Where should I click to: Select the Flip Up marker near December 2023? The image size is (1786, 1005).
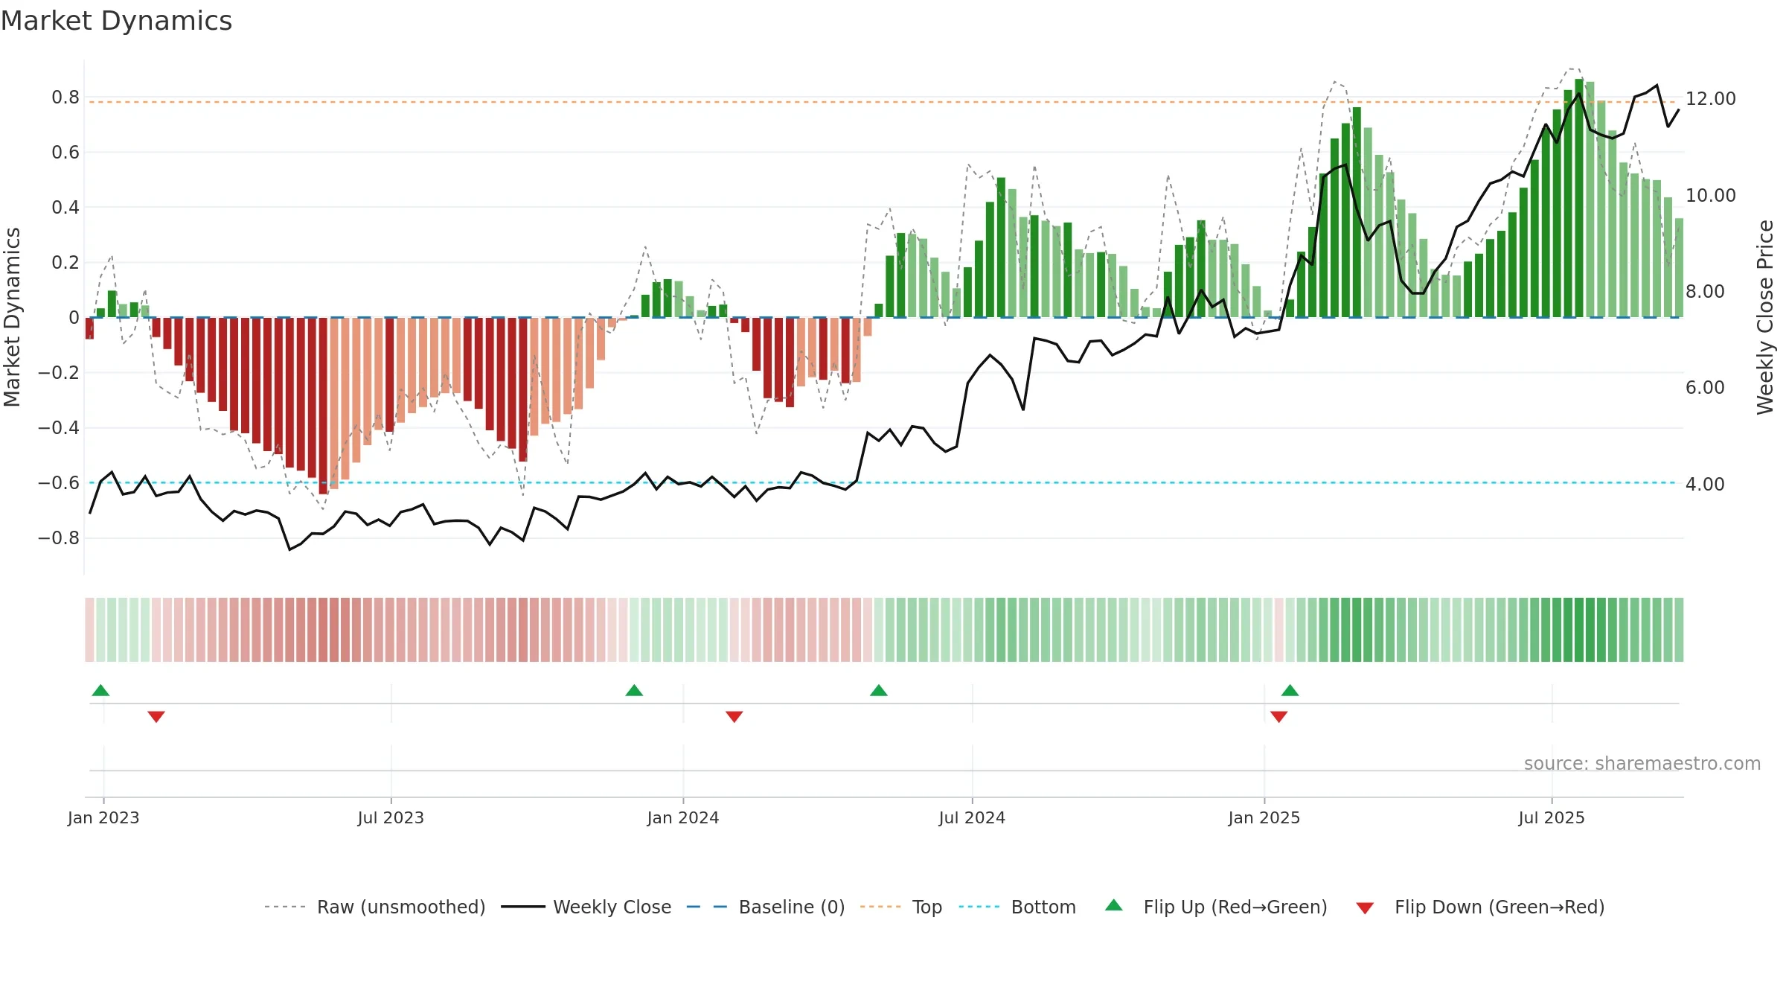634,690
